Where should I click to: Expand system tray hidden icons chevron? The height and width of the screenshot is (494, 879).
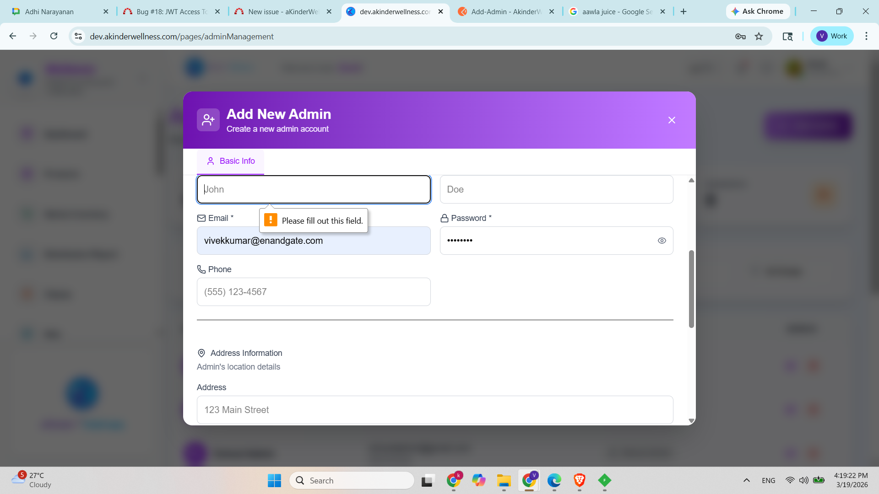pos(746,480)
